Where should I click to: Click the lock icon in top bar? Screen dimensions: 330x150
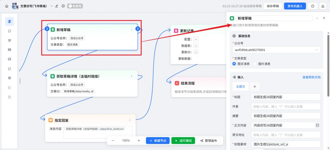point(323,6)
